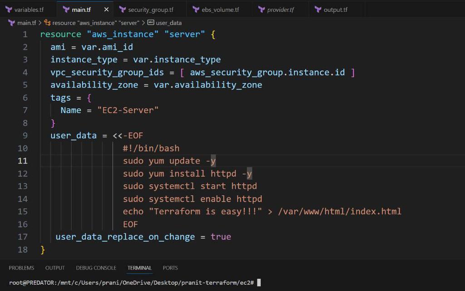Open the security_group.tf tab
The image size is (465, 291).
click(x=151, y=10)
